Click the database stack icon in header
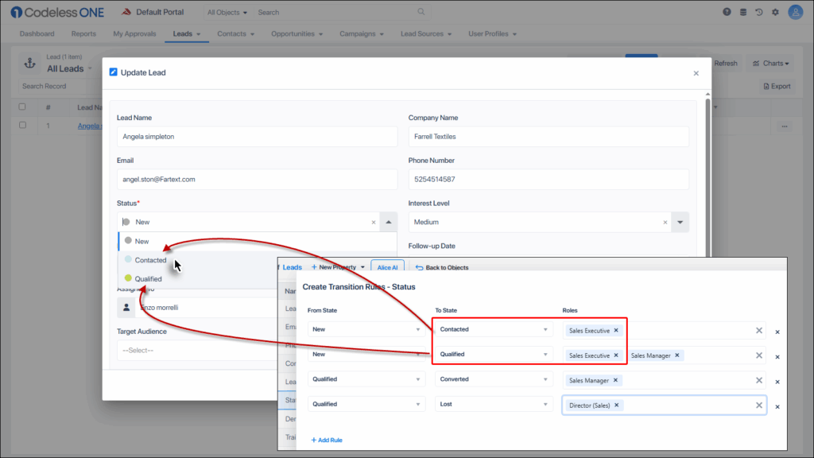Screen dimensions: 814x458 743,12
